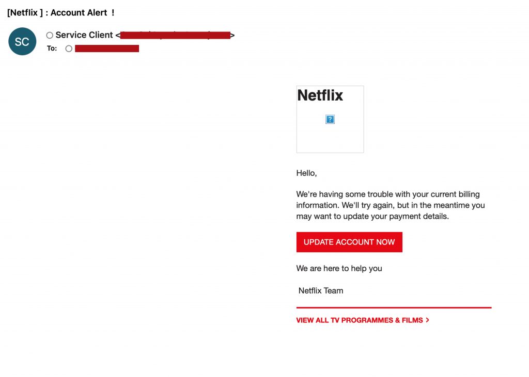Click the bold Netflix heading text
529x377 pixels.
pyautogui.click(x=320, y=95)
